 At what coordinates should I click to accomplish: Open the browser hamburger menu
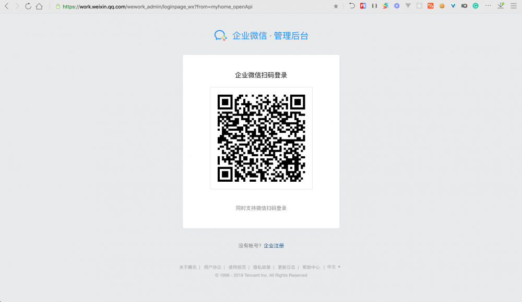point(513,6)
